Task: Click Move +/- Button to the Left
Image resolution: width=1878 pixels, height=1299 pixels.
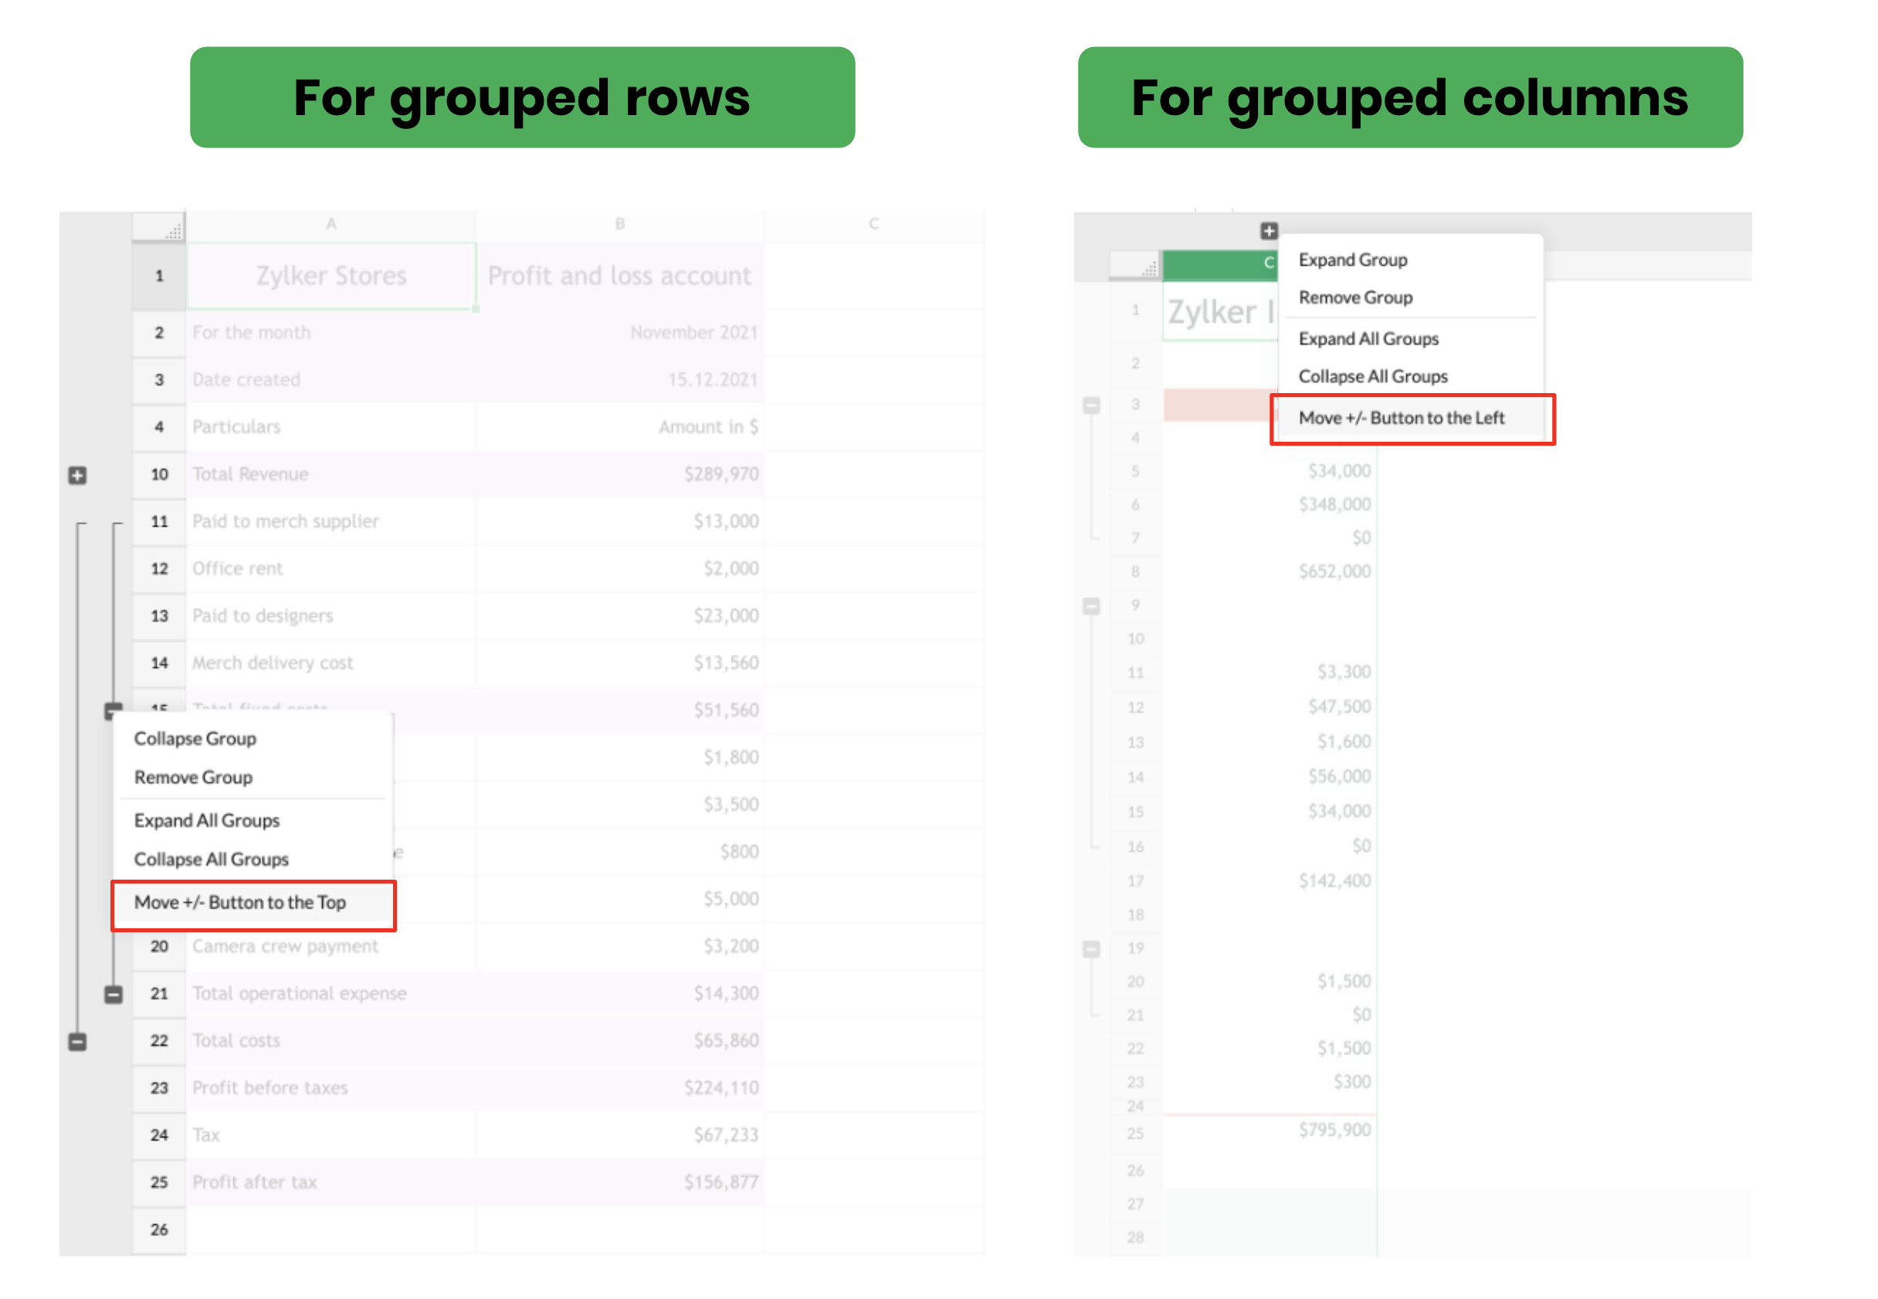Action: pos(1402,419)
